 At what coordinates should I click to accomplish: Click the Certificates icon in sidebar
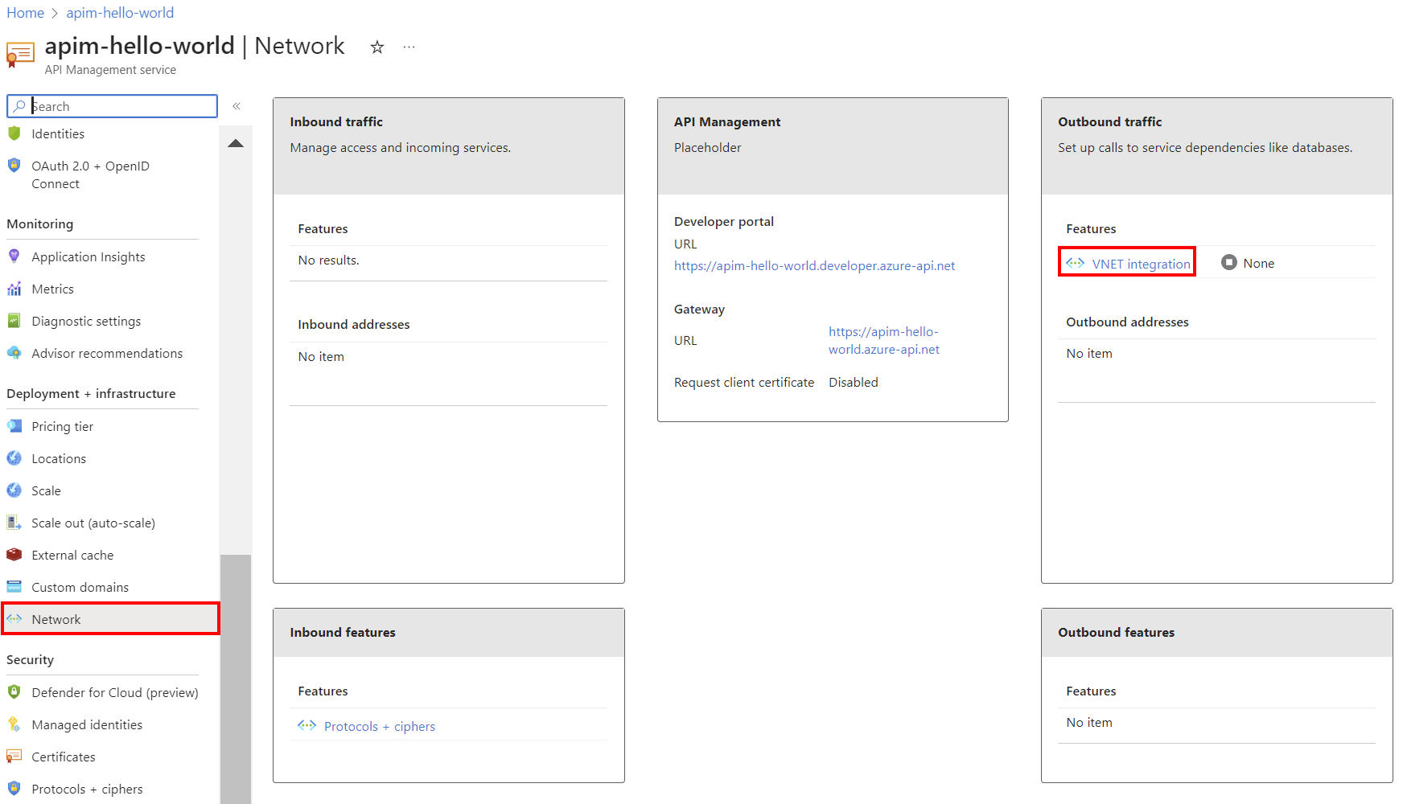[14, 757]
